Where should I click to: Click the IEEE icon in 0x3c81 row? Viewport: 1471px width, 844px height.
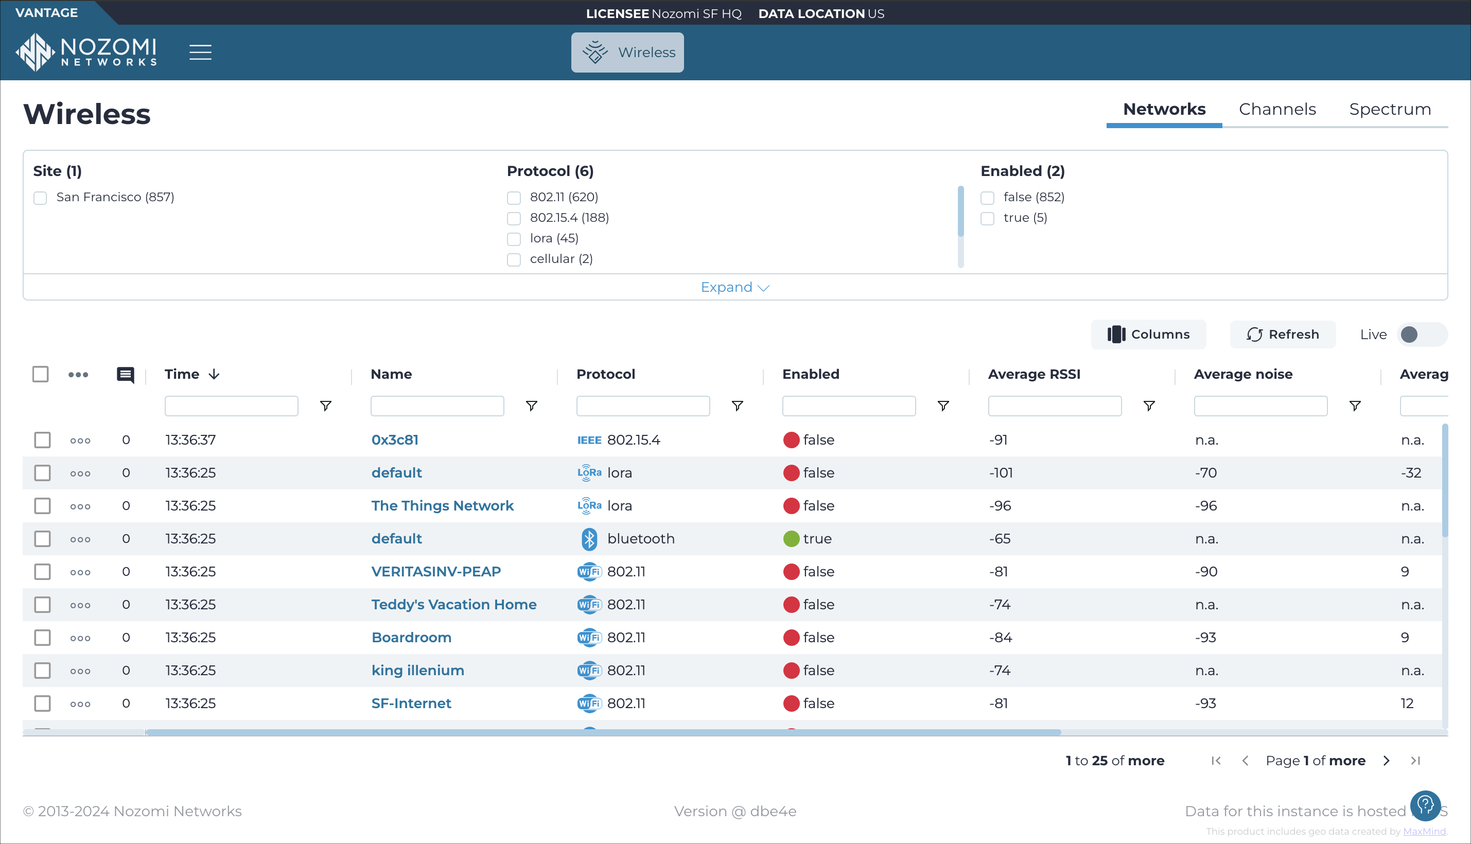click(589, 441)
